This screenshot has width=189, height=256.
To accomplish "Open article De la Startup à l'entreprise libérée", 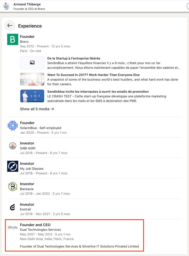I will (x=74, y=58).
